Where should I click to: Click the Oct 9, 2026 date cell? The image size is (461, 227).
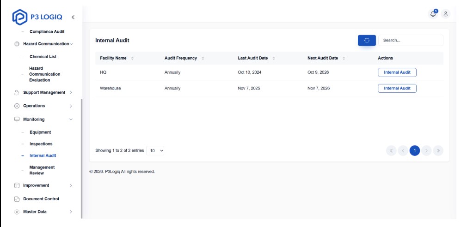(x=318, y=72)
